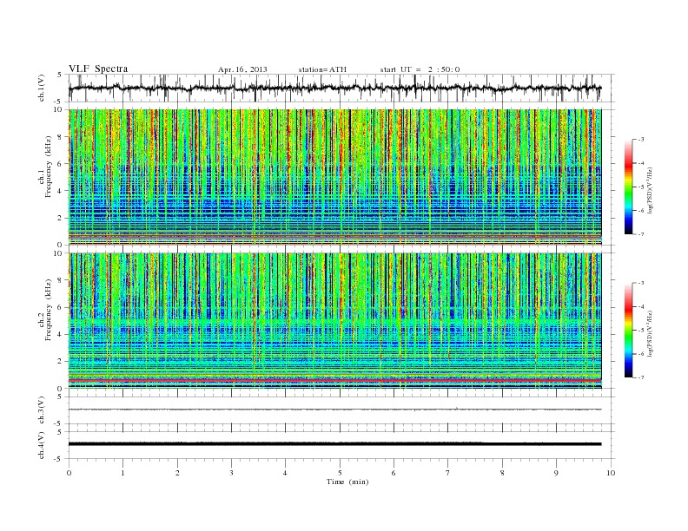This screenshot has width=688, height=531.
Task: Click inside the ch.1 spectrogram panel
Action: coord(334,177)
